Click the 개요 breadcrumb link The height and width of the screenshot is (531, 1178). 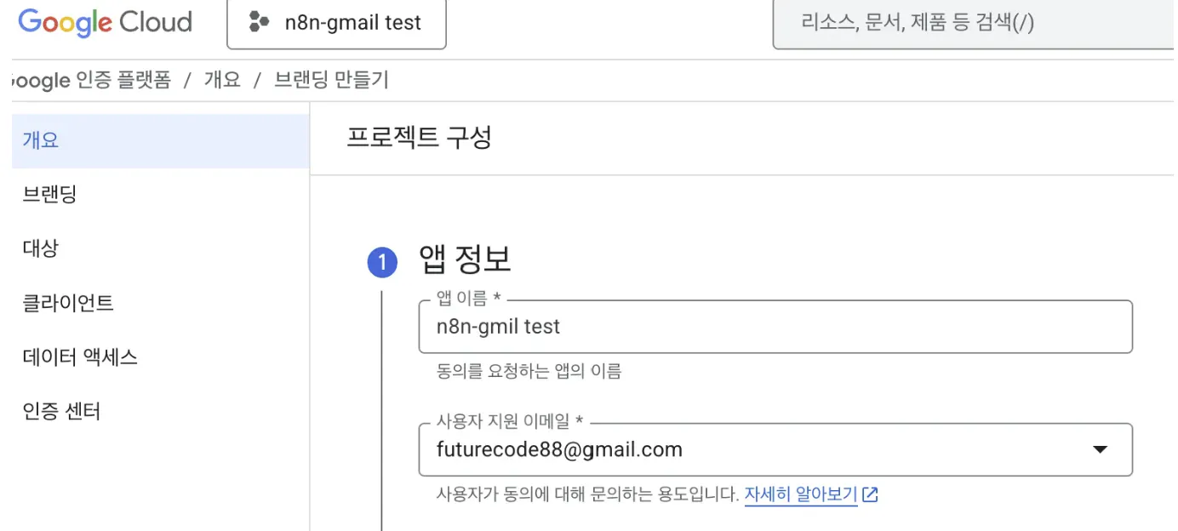223,80
